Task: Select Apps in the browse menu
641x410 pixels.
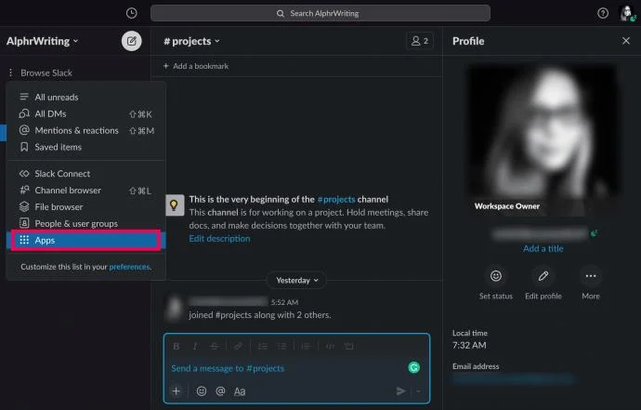Action: (85, 240)
